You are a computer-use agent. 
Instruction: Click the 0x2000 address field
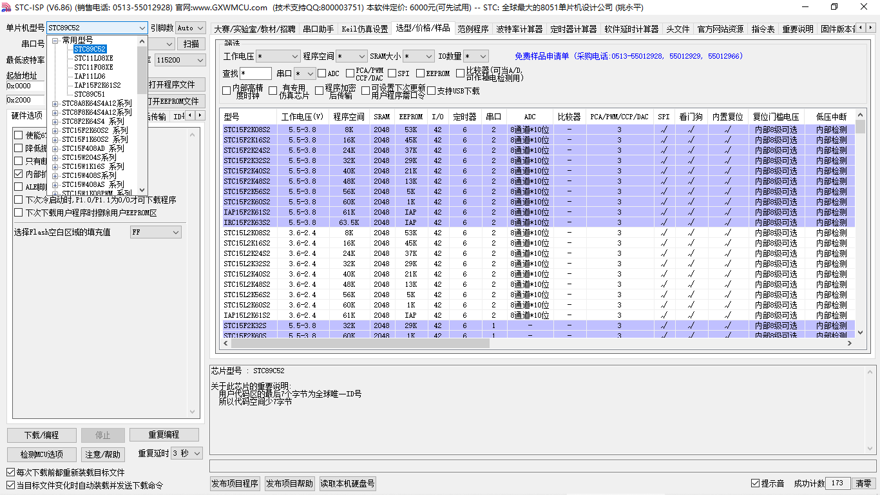click(x=26, y=101)
